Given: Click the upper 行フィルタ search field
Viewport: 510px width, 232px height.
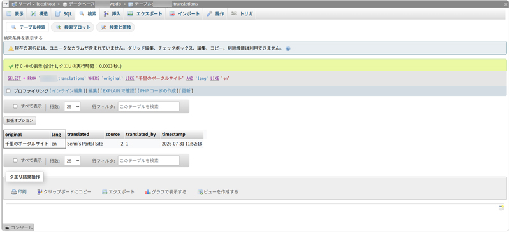Looking at the screenshot, I should pos(149,106).
